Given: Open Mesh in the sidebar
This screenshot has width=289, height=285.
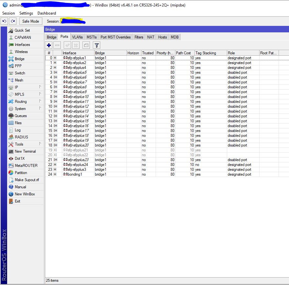Looking at the screenshot, I should [x=26, y=80].
